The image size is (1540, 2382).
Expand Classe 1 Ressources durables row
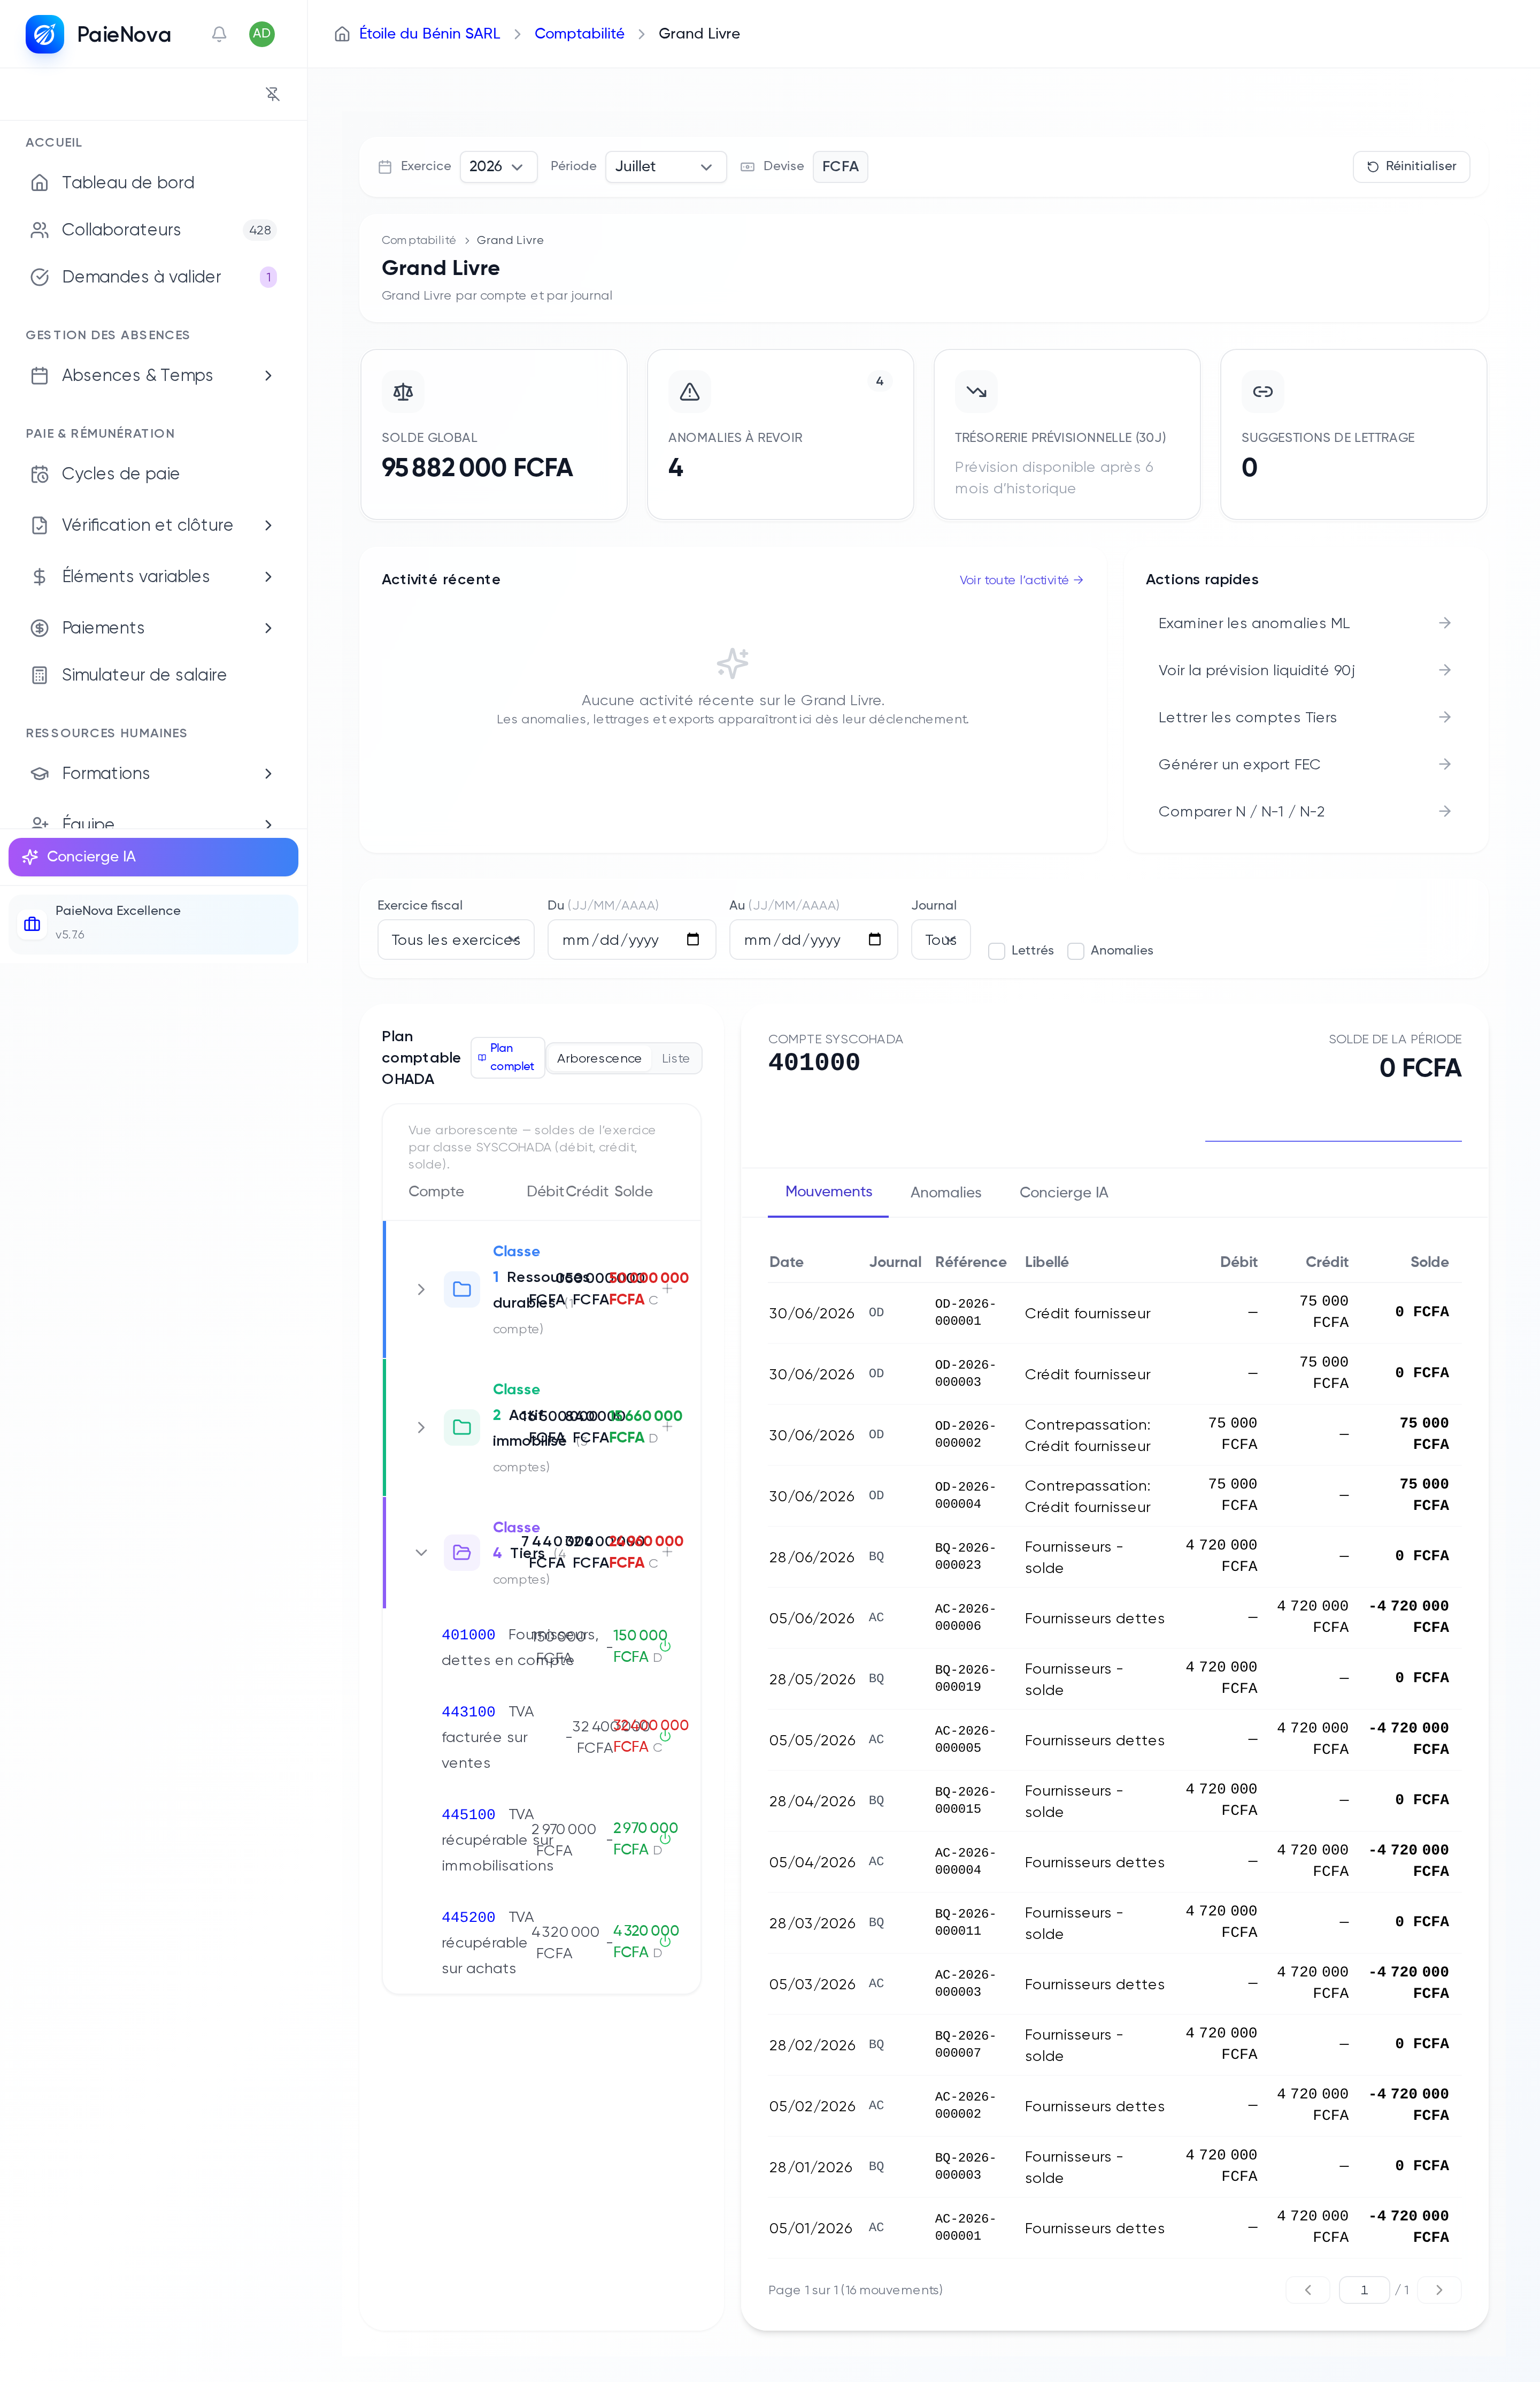tap(421, 1289)
